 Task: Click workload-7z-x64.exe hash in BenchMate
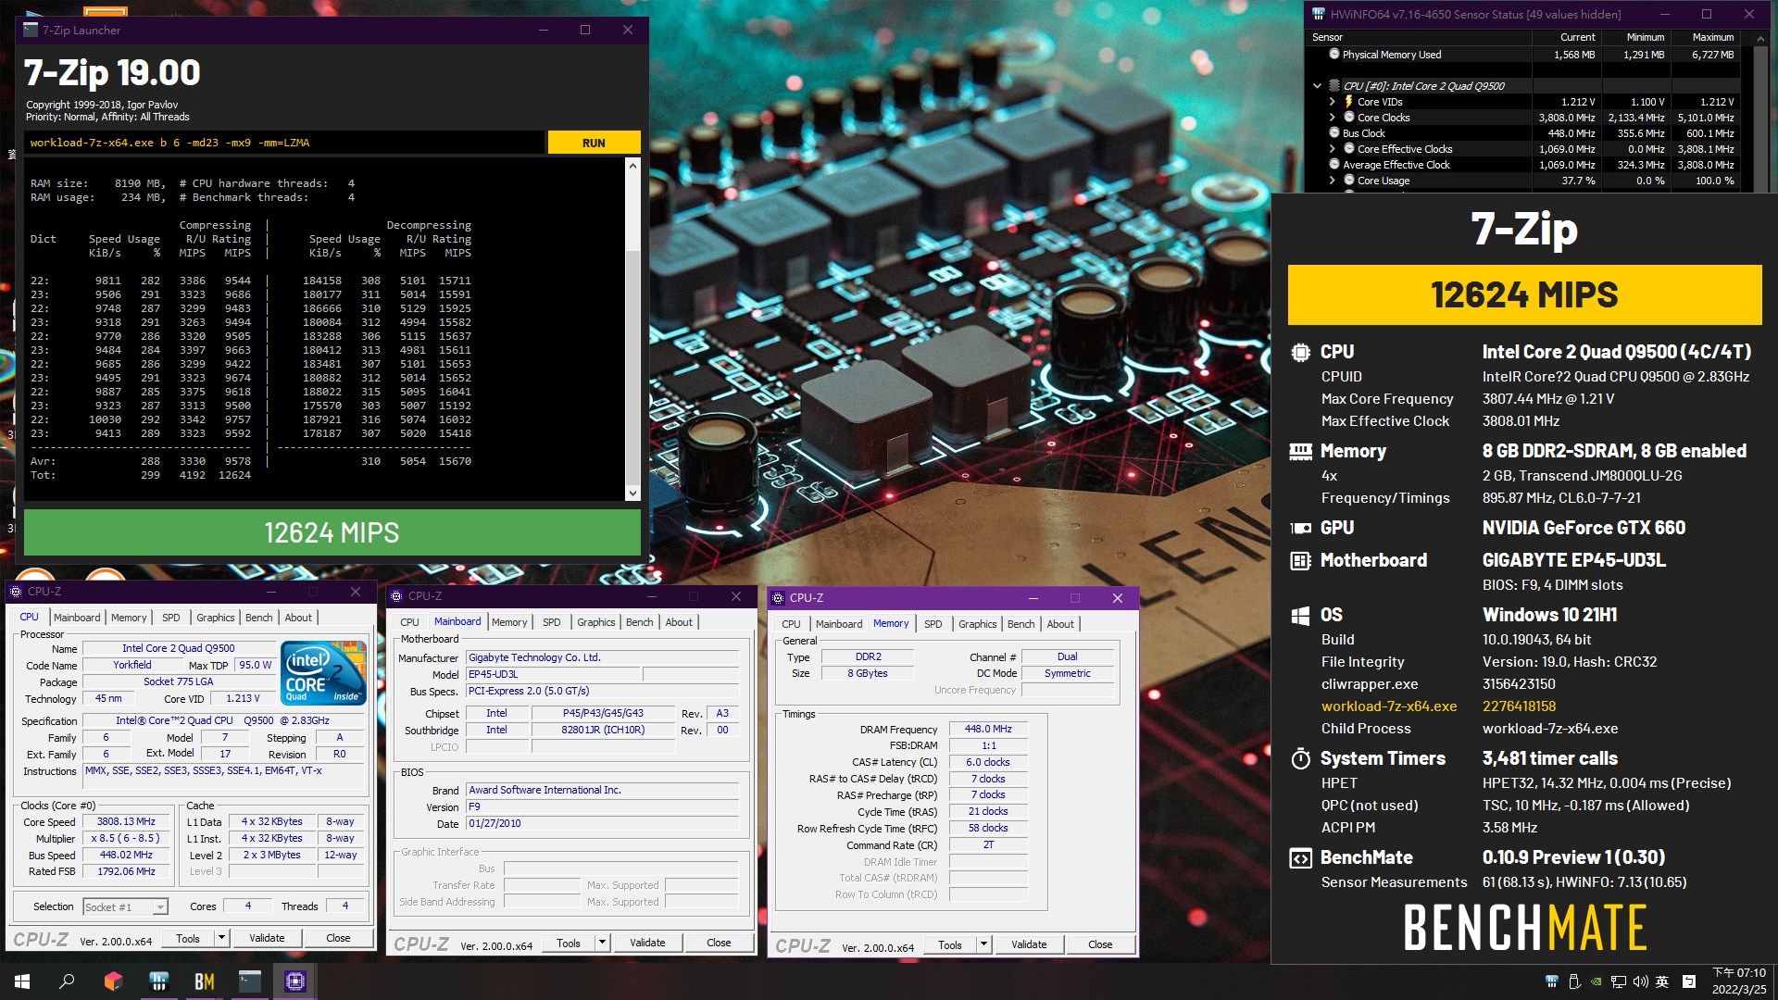1519,706
